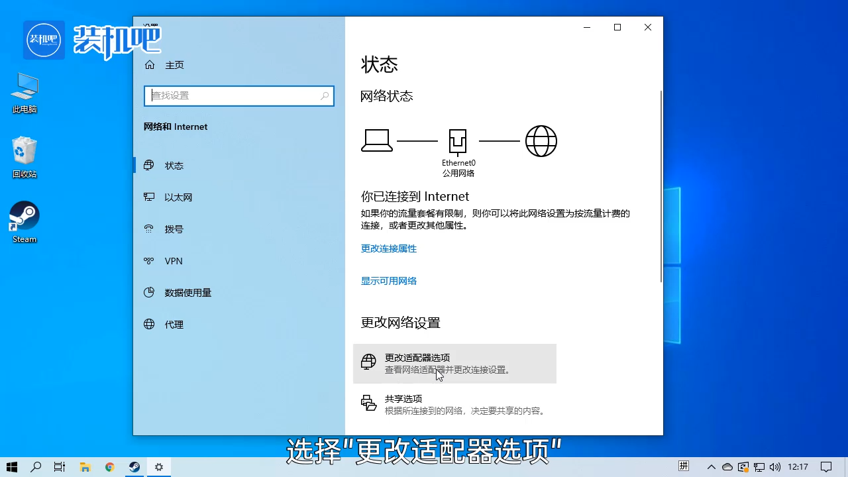Viewport: 848px width, 477px height.
Task: Open the VPN settings page
Action: [173, 260]
